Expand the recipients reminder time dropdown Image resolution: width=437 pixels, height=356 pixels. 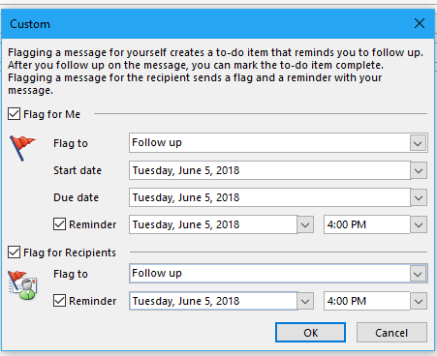pyautogui.click(x=419, y=301)
